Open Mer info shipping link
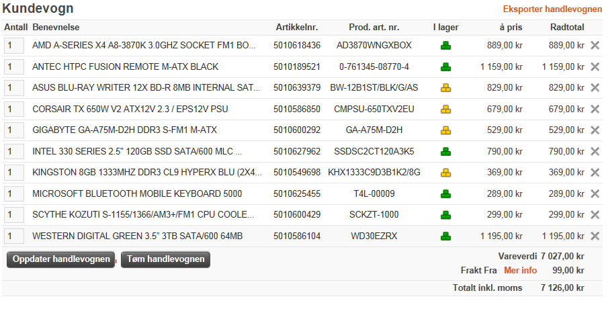Viewport: 610px width, 309px height. pos(520,271)
